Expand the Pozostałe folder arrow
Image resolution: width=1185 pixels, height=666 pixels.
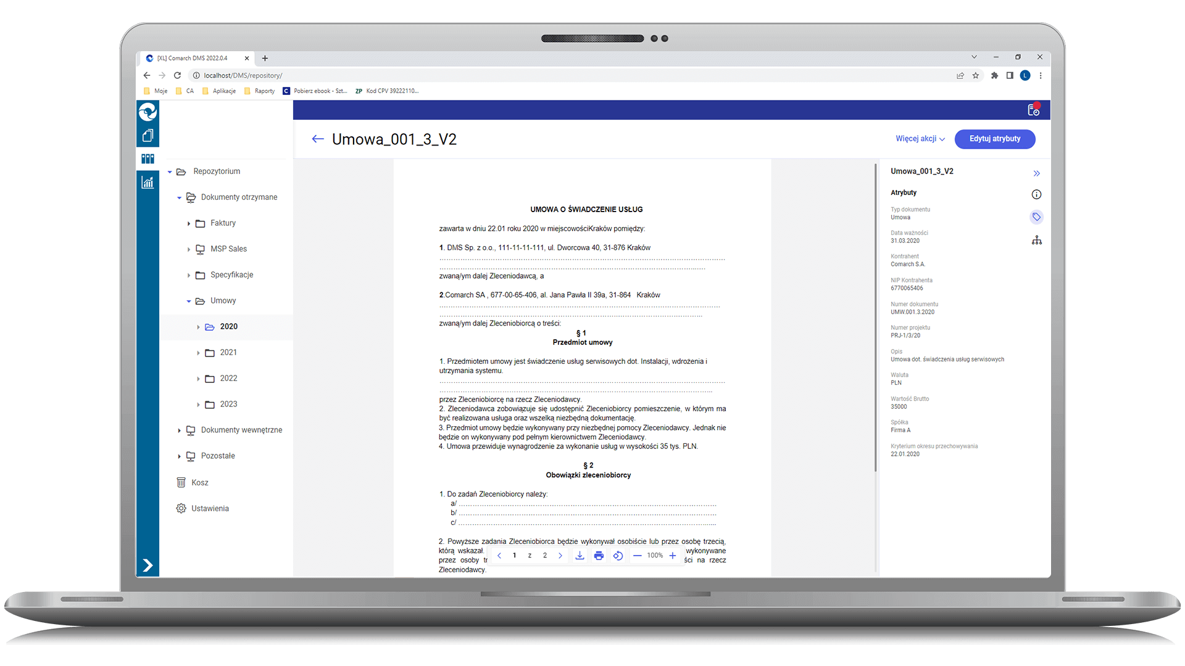179,456
